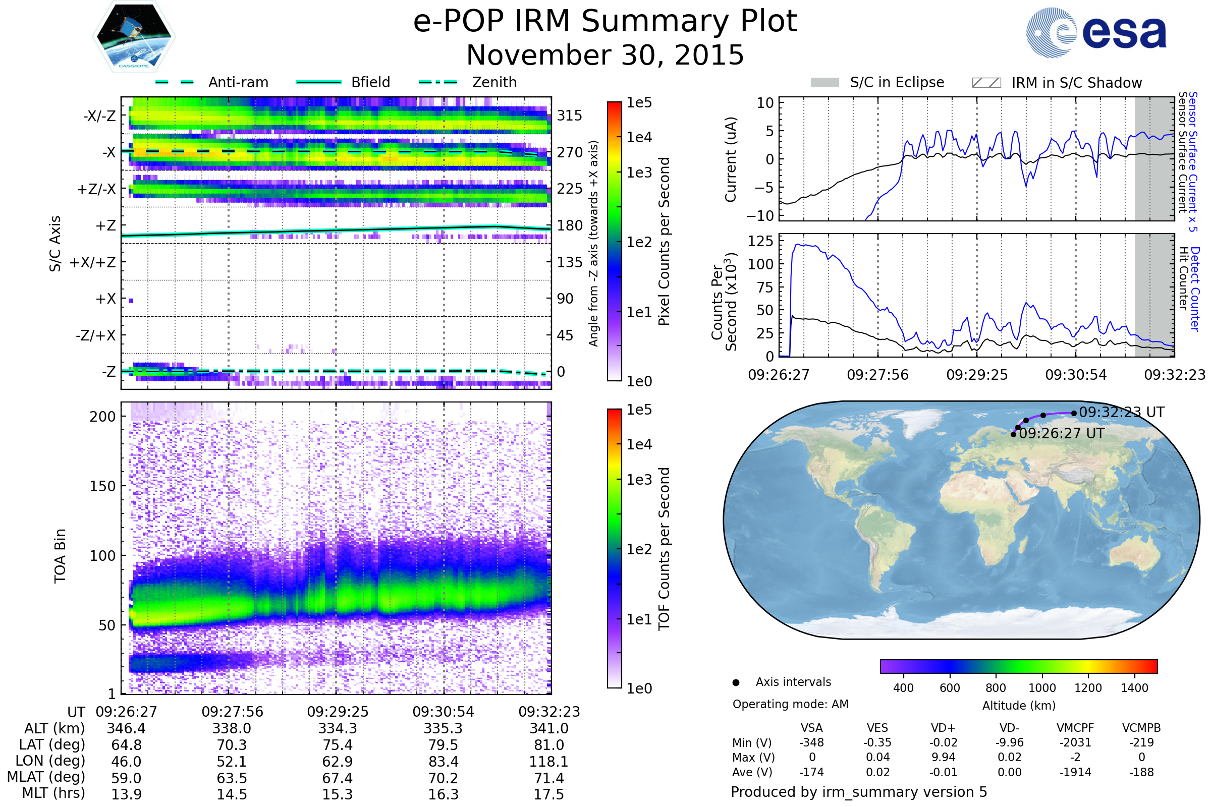Click the IRM in S/C Shadow hatched swatch
1211x807 pixels.
(x=986, y=83)
